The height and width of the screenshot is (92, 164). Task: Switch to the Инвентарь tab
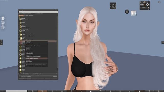pyautogui.click(x=21, y=16)
